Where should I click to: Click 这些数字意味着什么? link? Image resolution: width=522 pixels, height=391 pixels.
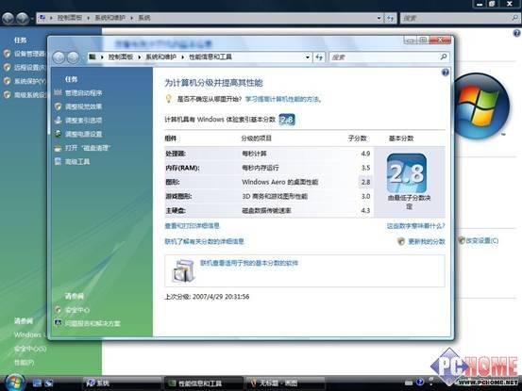[x=415, y=226]
